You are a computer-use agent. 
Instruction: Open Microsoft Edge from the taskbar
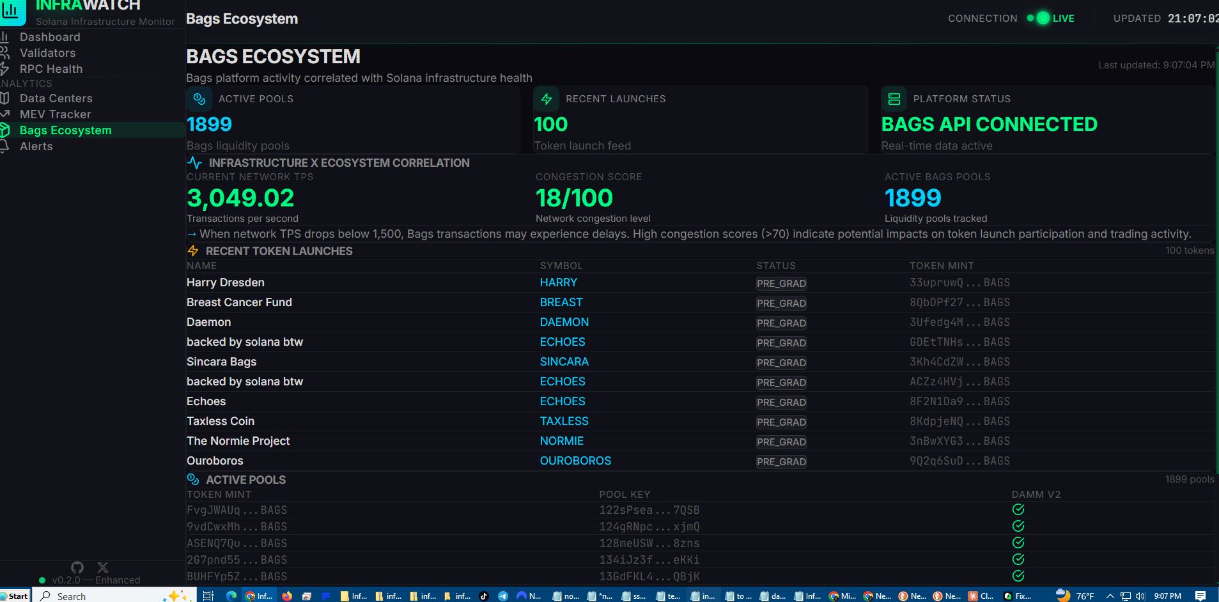pyautogui.click(x=231, y=596)
